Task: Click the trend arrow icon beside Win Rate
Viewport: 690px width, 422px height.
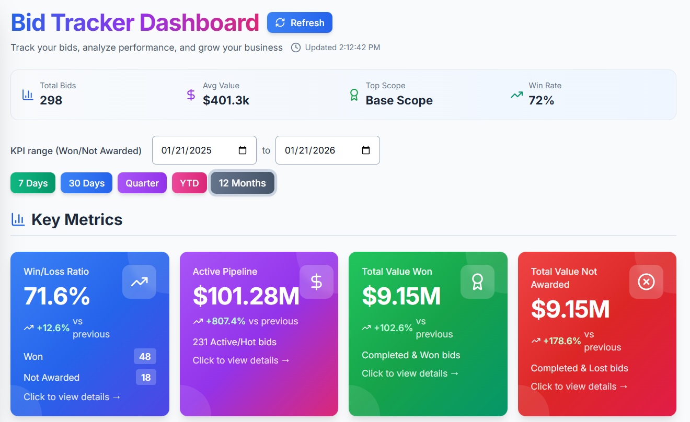Action: tap(516, 95)
